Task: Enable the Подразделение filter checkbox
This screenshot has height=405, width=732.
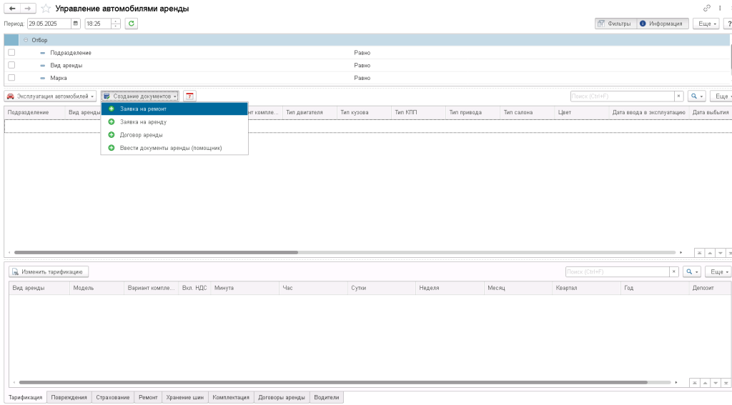Action: 11,53
